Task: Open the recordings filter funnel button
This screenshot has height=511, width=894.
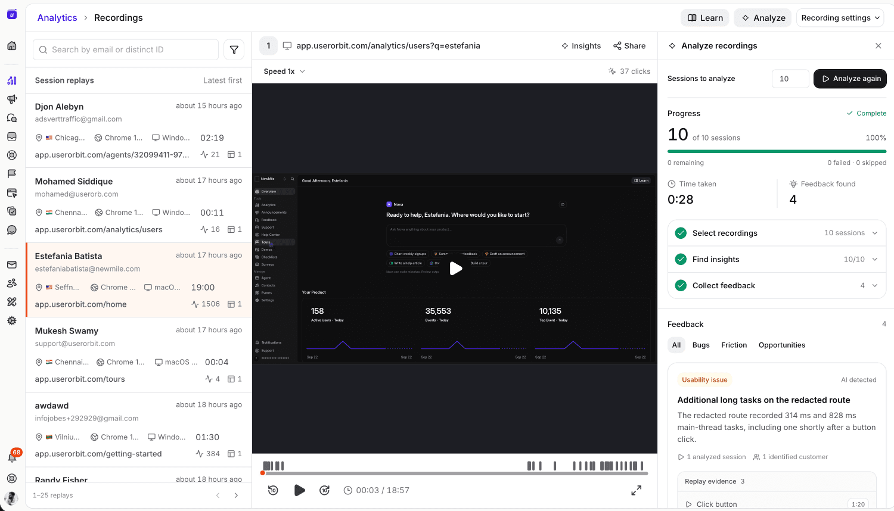Action: coord(234,50)
